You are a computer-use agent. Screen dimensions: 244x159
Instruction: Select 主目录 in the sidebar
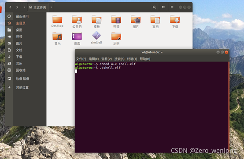(21, 23)
